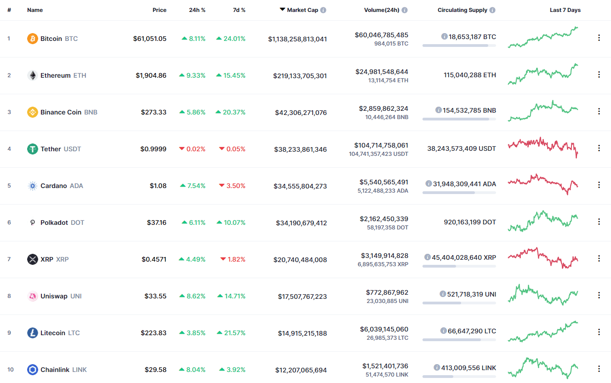Open the three-dot menu for Bitcoin
This screenshot has width=611, height=383.
tap(599, 38)
